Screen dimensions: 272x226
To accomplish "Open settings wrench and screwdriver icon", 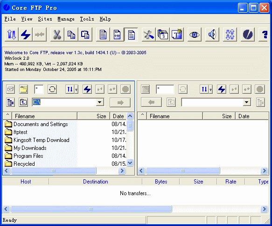I will click(x=149, y=35).
